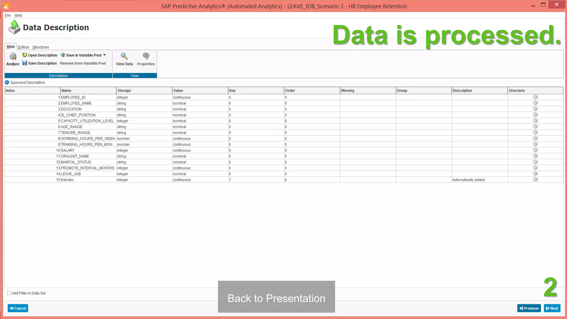Switch to the Edition tab

(x=24, y=47)
